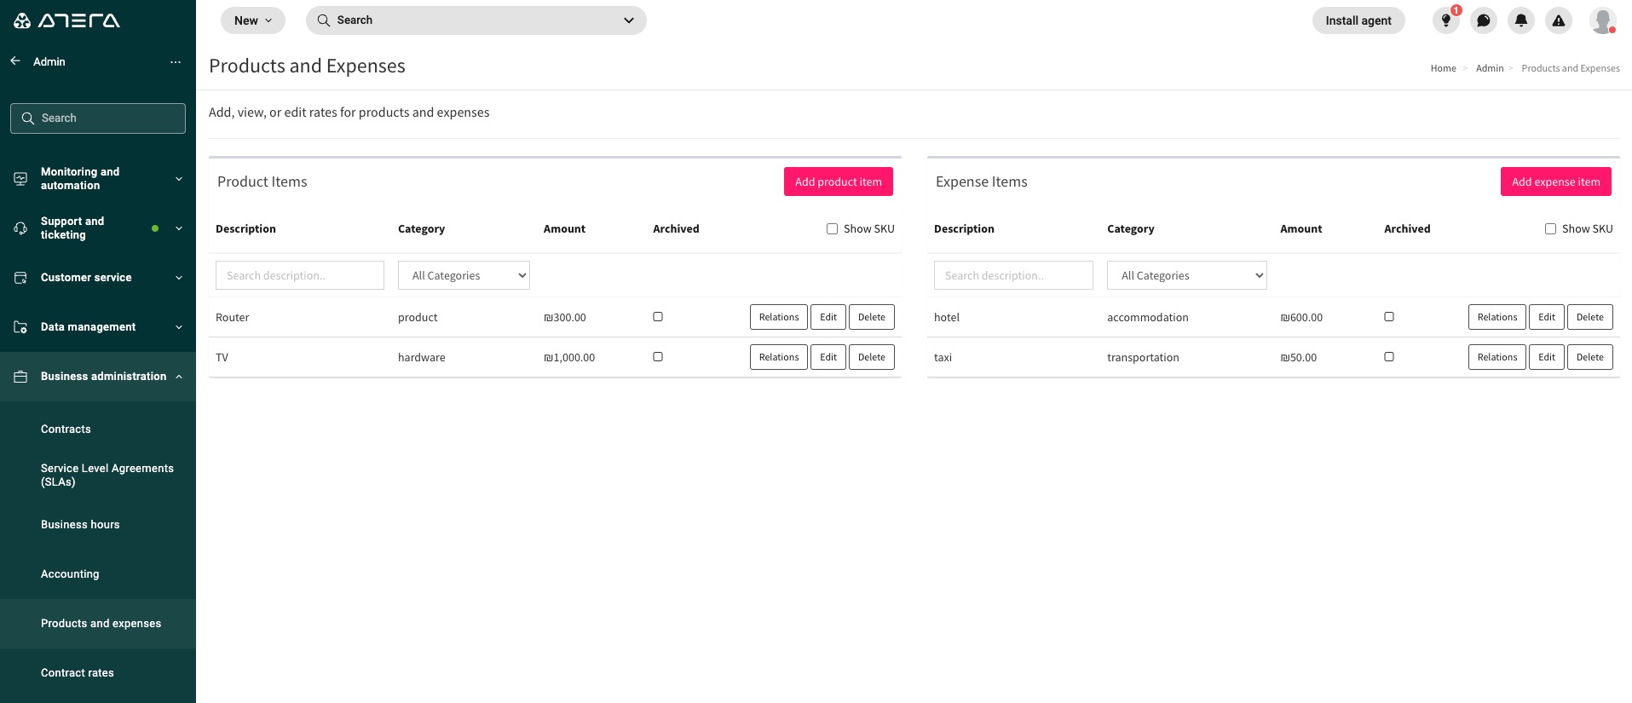
Task: Click Edit for TV
Action: (828, 357)
